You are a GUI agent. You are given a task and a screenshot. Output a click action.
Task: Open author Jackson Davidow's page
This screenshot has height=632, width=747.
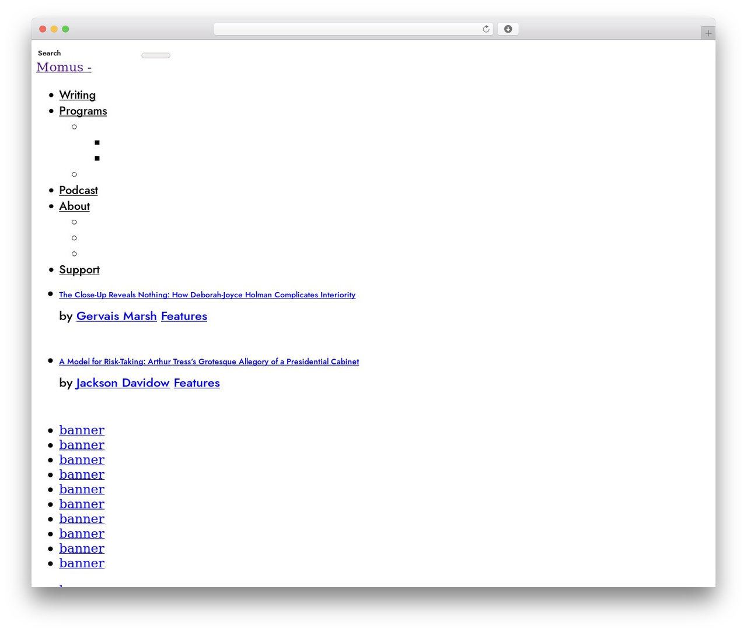(x=123, y=383)
